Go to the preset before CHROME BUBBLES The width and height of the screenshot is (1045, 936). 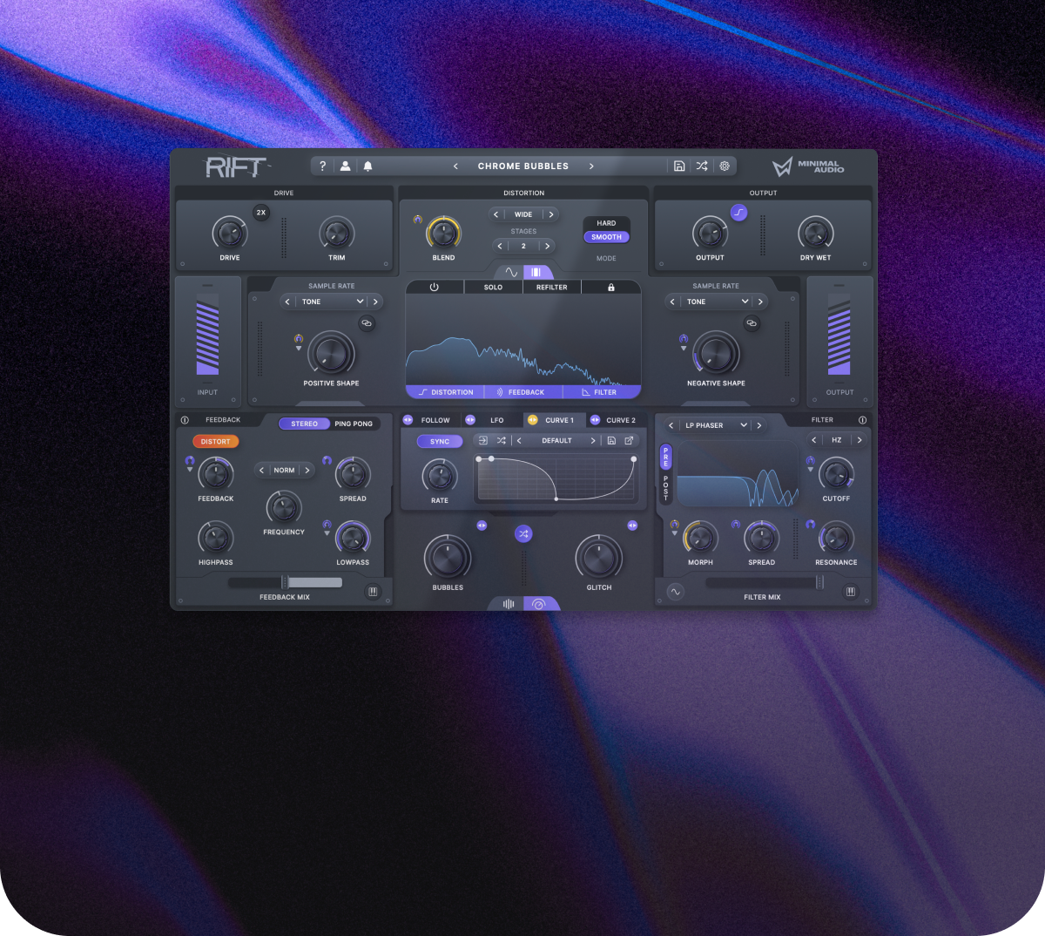(x=455, y=166)
